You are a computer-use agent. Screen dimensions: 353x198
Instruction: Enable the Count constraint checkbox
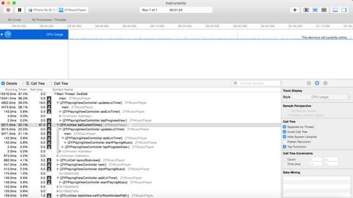(x=285, y=159)
